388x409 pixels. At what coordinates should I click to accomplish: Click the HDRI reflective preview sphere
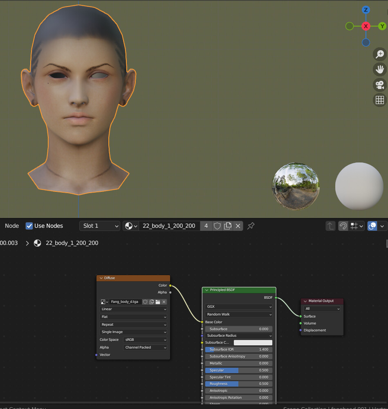point(296,186)
